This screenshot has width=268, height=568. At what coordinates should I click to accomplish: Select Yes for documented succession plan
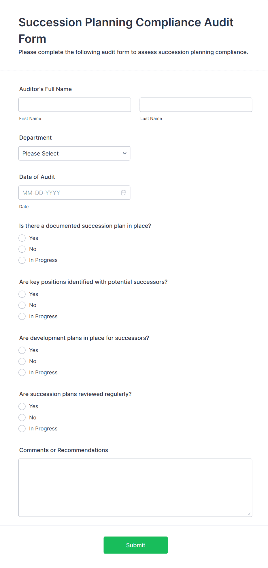(x=22, y=238)
